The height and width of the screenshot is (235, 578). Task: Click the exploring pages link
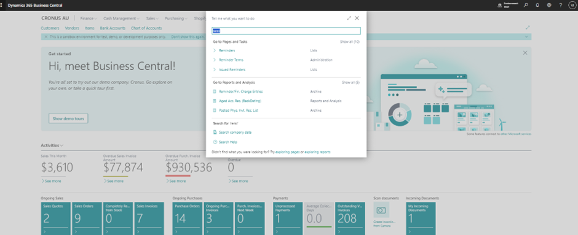(288, 152)
